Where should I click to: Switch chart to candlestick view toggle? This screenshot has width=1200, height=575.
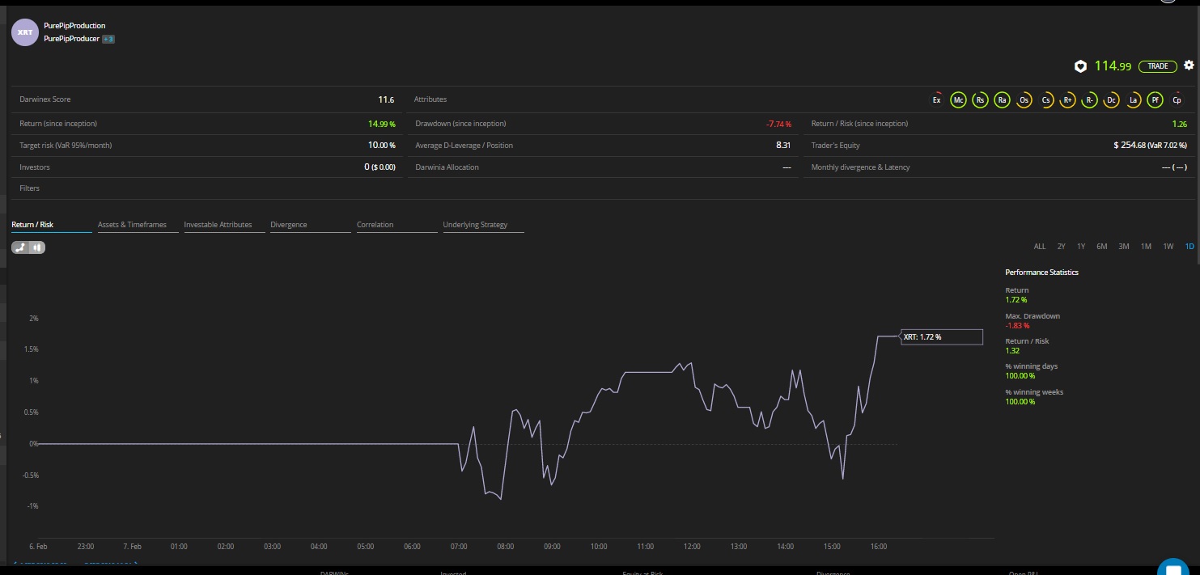point(37,247)
